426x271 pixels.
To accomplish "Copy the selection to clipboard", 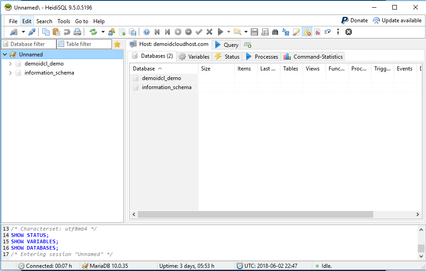I will pos(46,32).
